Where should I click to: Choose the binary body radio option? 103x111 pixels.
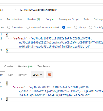point(76,27)
